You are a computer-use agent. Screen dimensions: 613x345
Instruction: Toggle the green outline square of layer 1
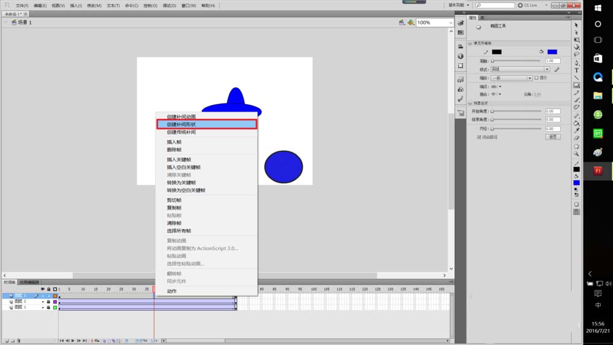pyautogui.click(x=55, y=308)
